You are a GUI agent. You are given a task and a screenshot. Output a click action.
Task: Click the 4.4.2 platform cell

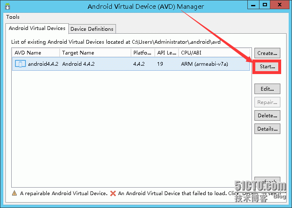(139, 64)
